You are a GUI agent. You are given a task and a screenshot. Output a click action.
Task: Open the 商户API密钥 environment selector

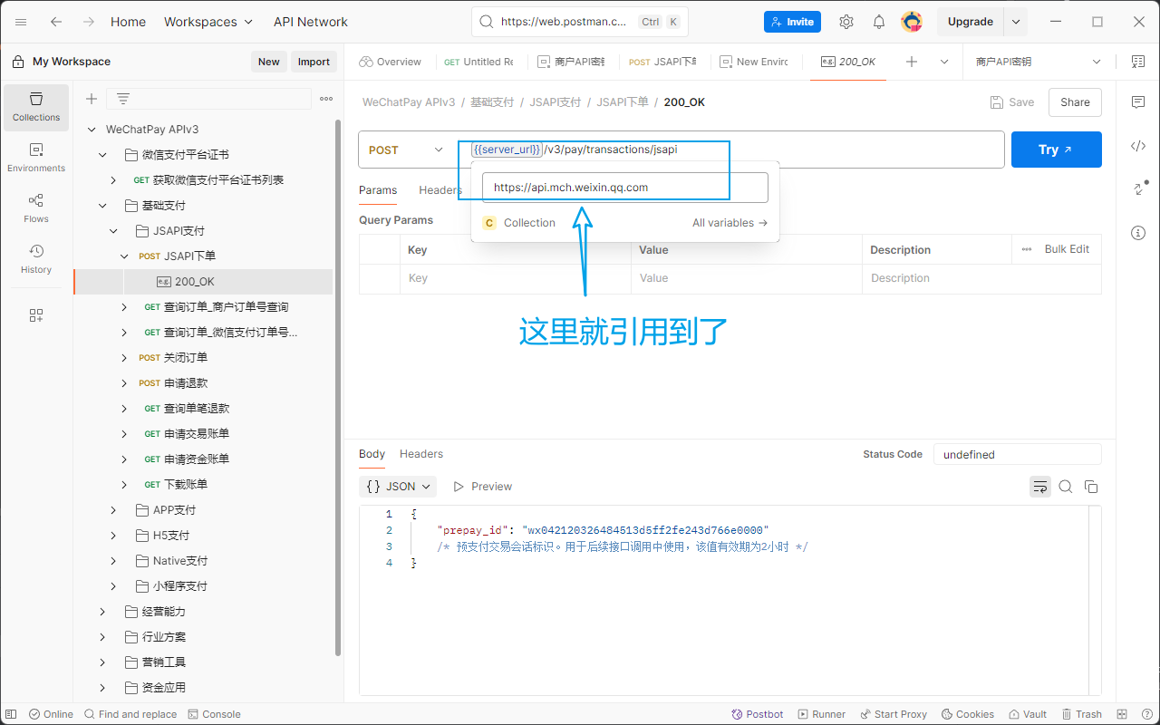pyautogui.click(x=1039, y=62)
